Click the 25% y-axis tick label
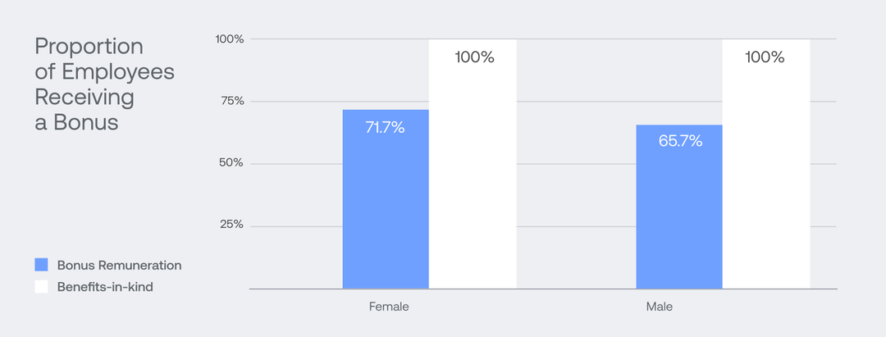The image size is (886, 337). pyautogui.click(x=231, y=225)
